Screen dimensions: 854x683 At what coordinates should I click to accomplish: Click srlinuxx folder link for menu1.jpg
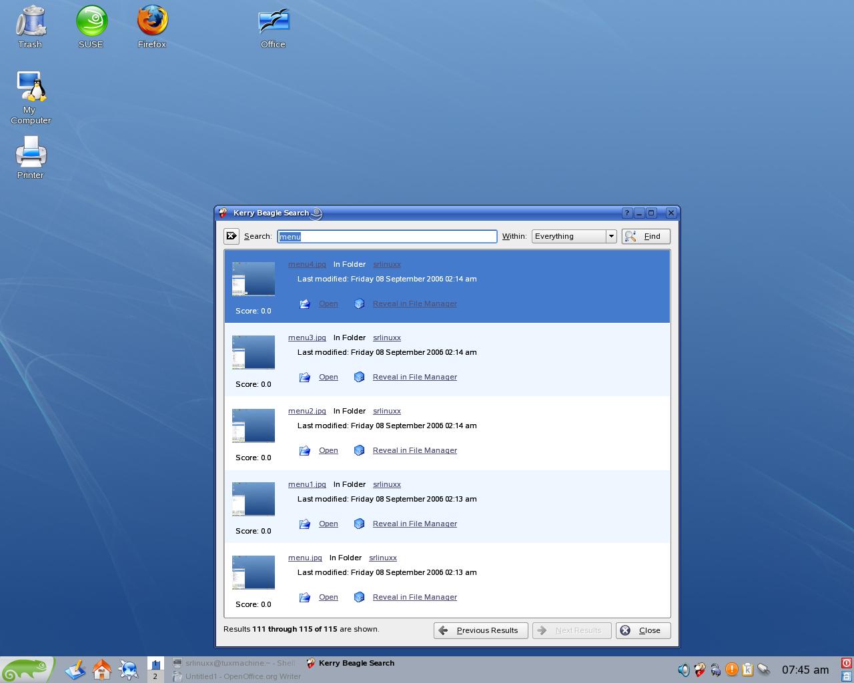pos(387,484)
